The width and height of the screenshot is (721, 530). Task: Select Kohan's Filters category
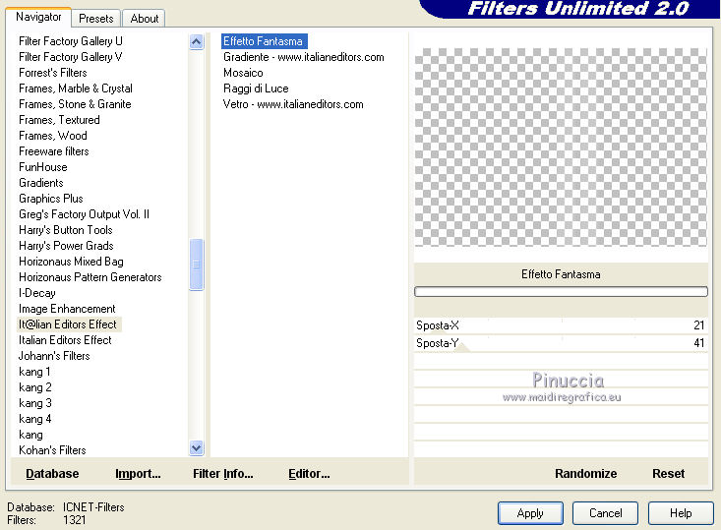tap(52, 450)
